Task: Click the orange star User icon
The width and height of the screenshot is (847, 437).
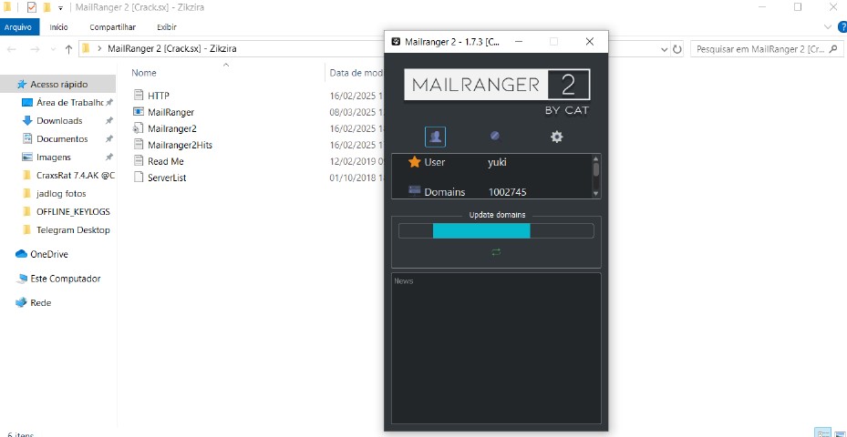Action: point(414,162)
